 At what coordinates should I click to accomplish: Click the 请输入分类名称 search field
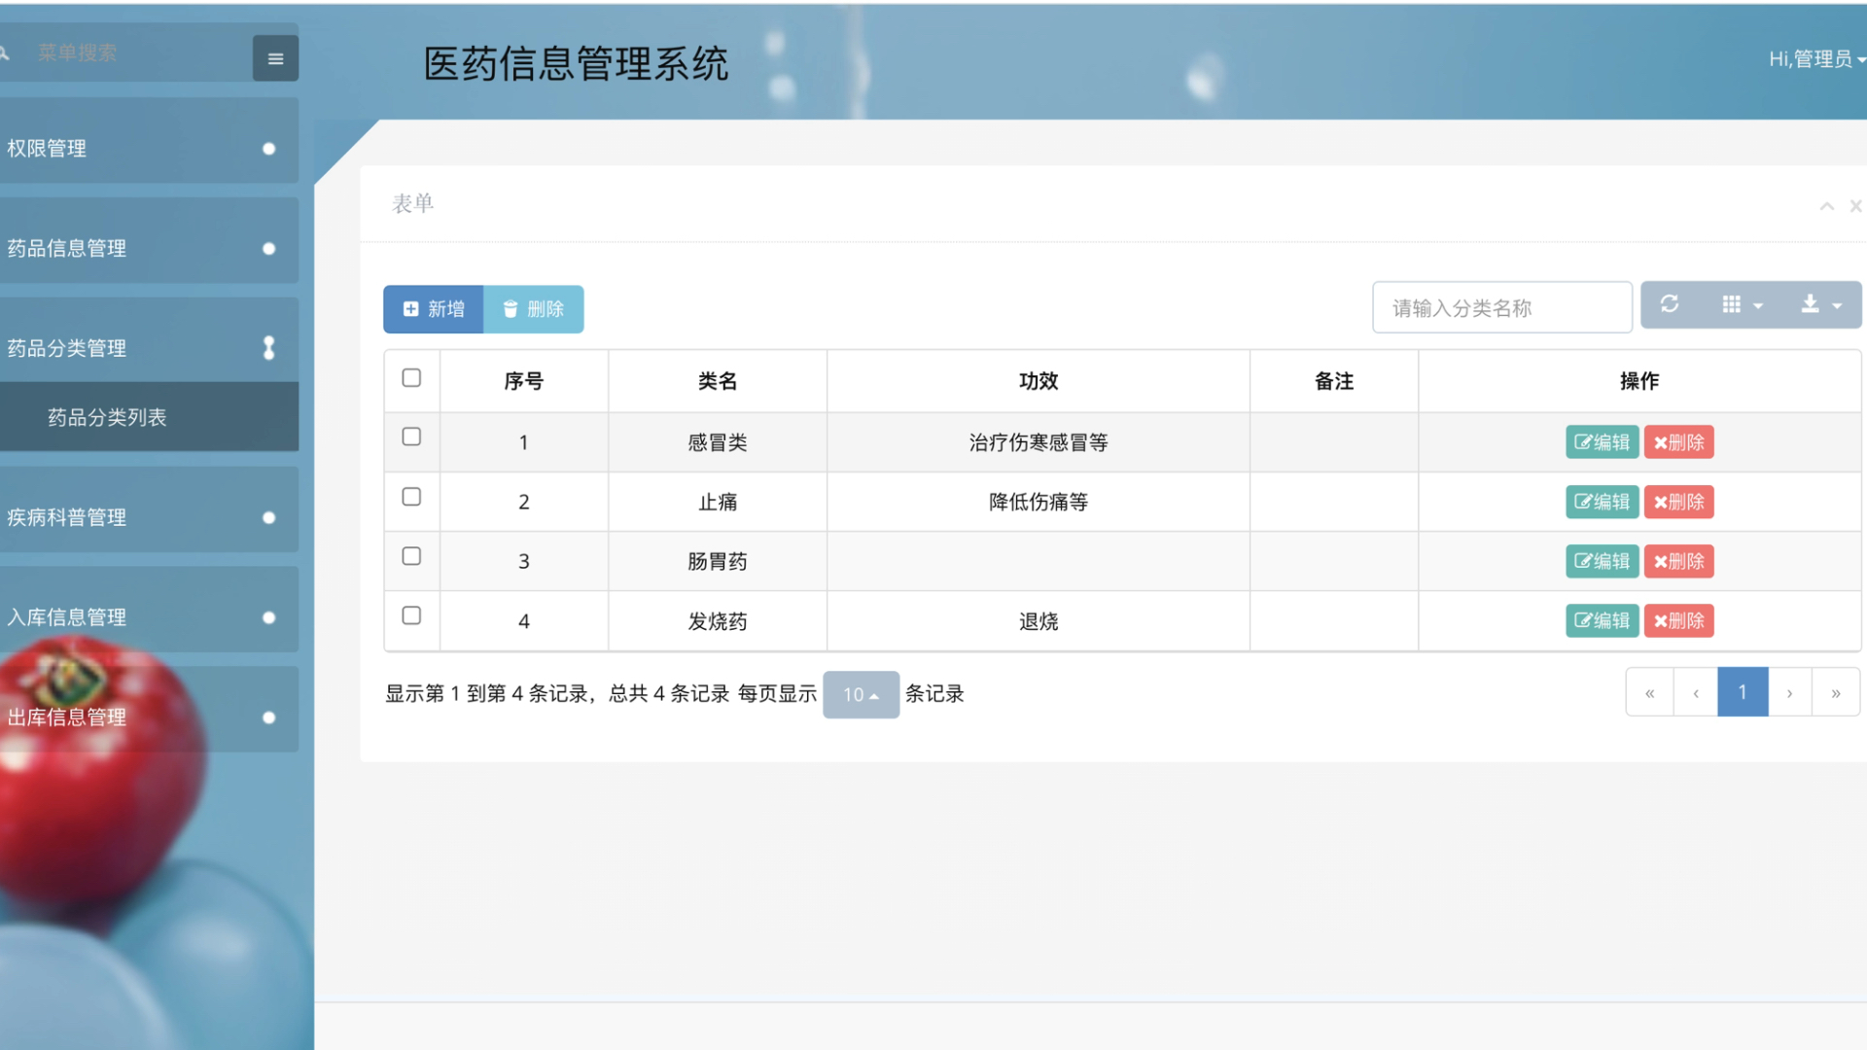(1501, 308)
